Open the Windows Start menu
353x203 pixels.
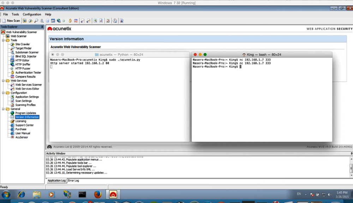(6, 195)
